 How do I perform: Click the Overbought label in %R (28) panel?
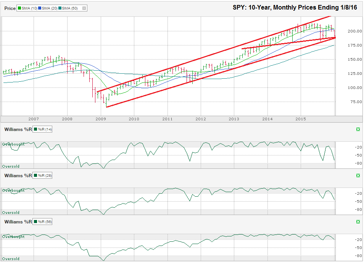coord(13,191)
